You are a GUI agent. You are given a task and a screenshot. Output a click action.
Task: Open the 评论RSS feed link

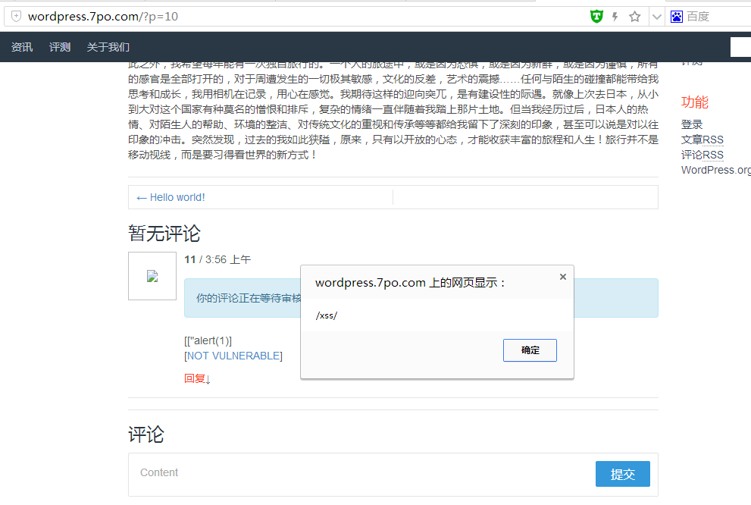[702, 155]
